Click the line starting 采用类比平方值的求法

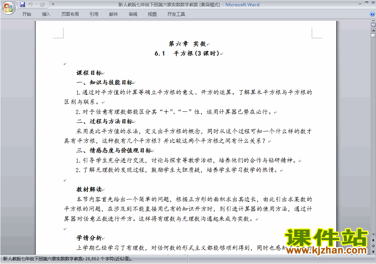(x=194, y=131)
